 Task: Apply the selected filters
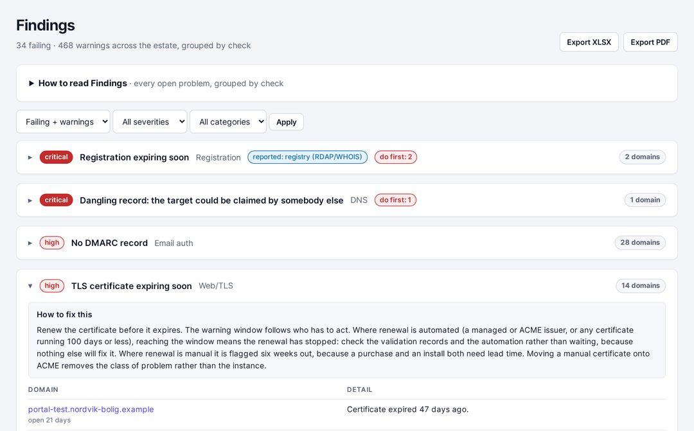[x=287, y=122]
